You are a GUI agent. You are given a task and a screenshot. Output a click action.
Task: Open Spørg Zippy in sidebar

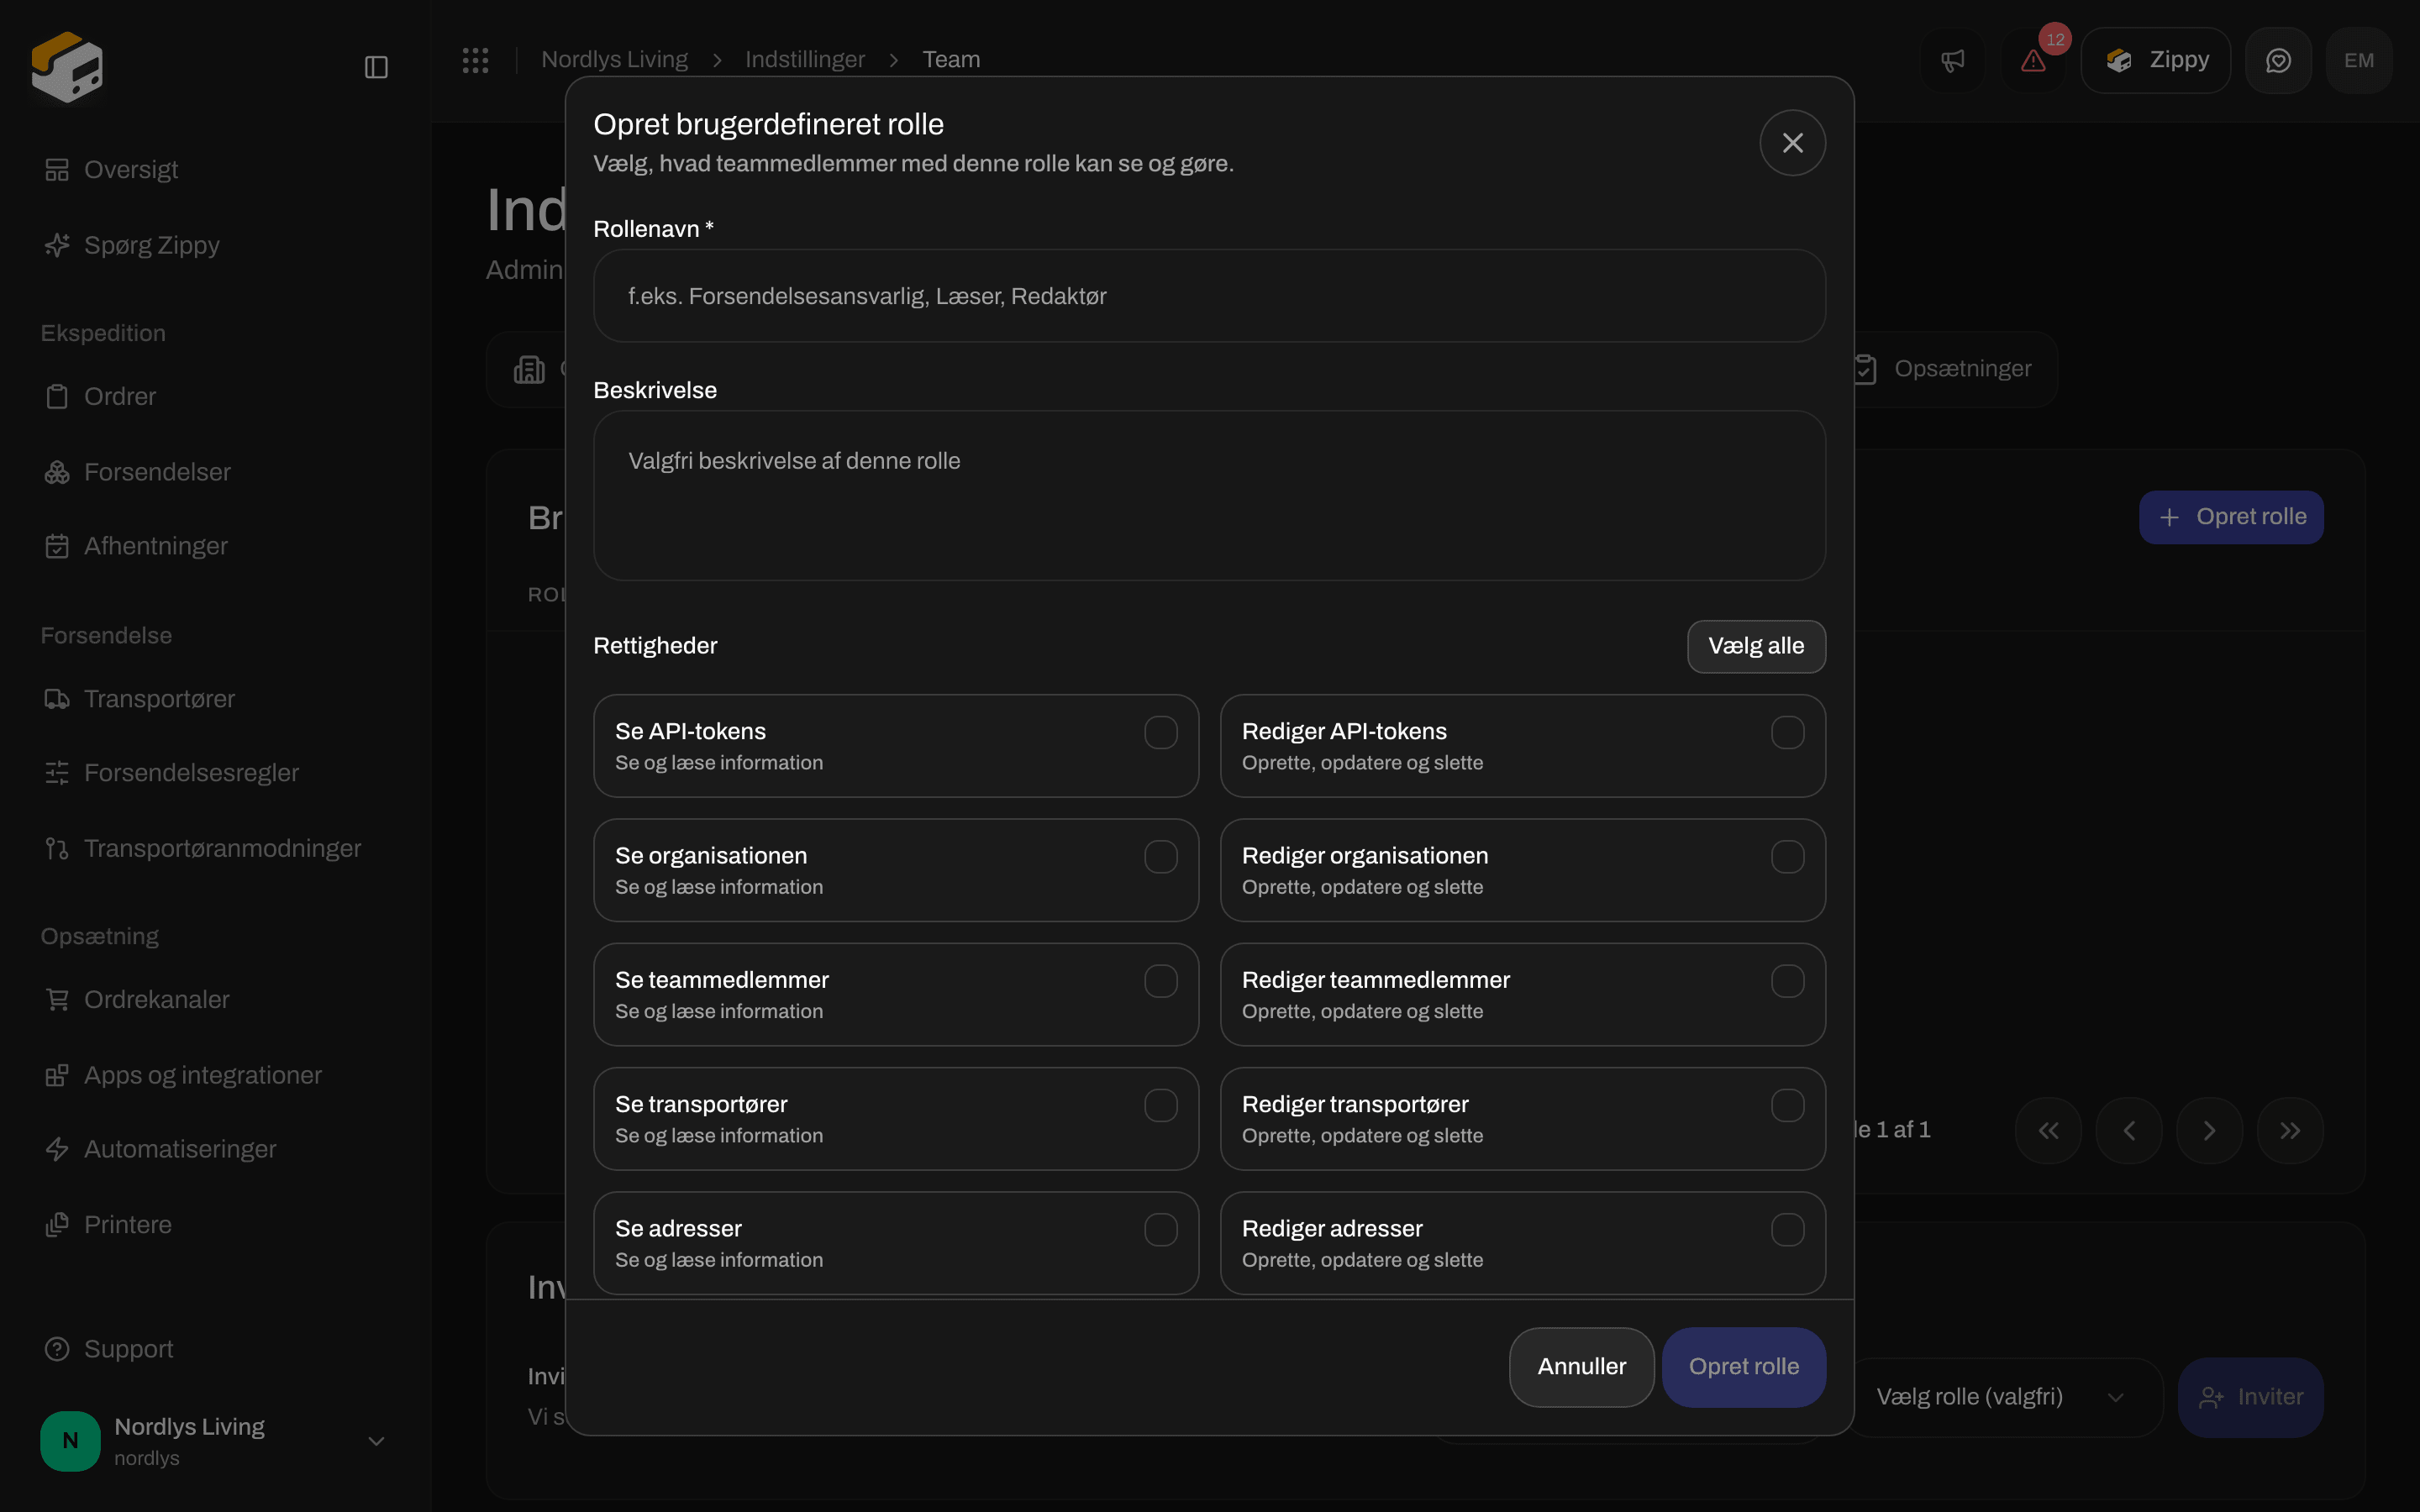131,245
